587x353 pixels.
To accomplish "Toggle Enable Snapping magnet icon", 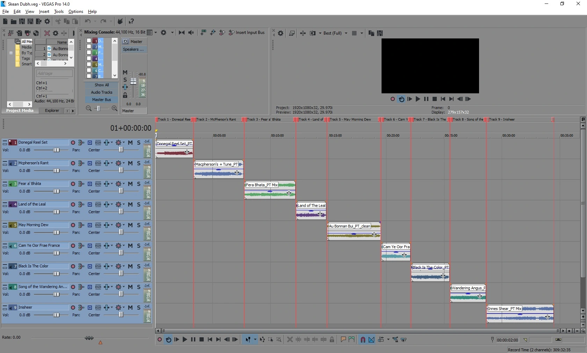I will coord(363,340).
